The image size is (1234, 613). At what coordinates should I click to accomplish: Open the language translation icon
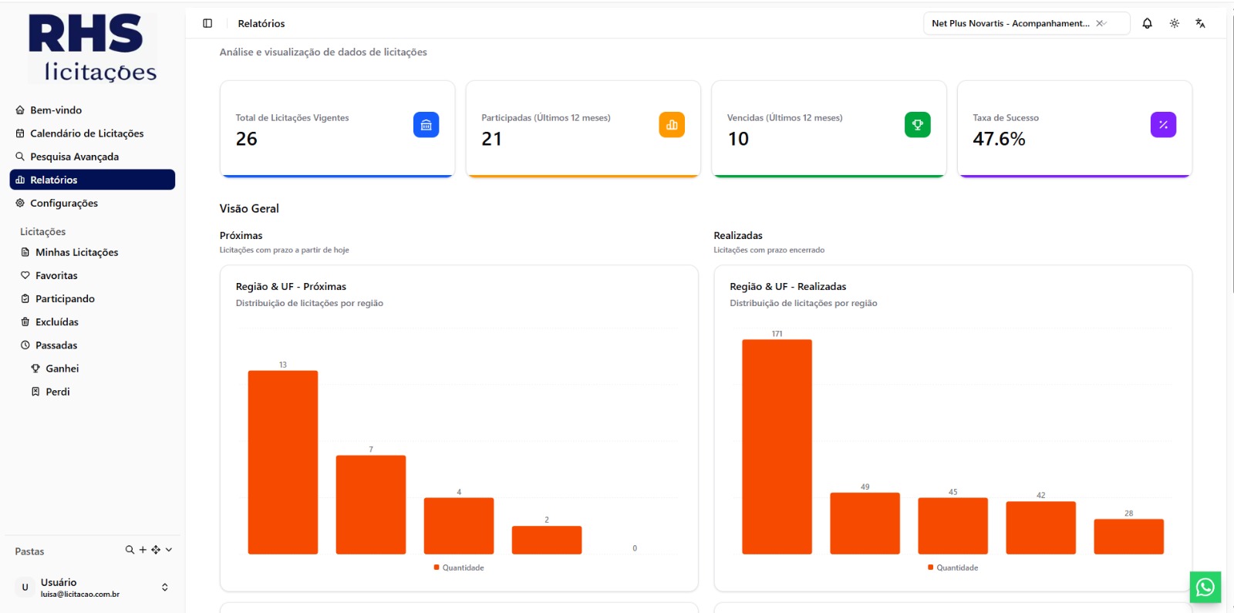click(1200, 23)
